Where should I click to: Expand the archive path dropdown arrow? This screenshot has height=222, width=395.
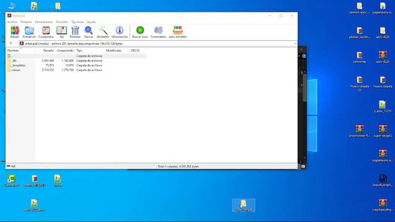tap(295, 44)
